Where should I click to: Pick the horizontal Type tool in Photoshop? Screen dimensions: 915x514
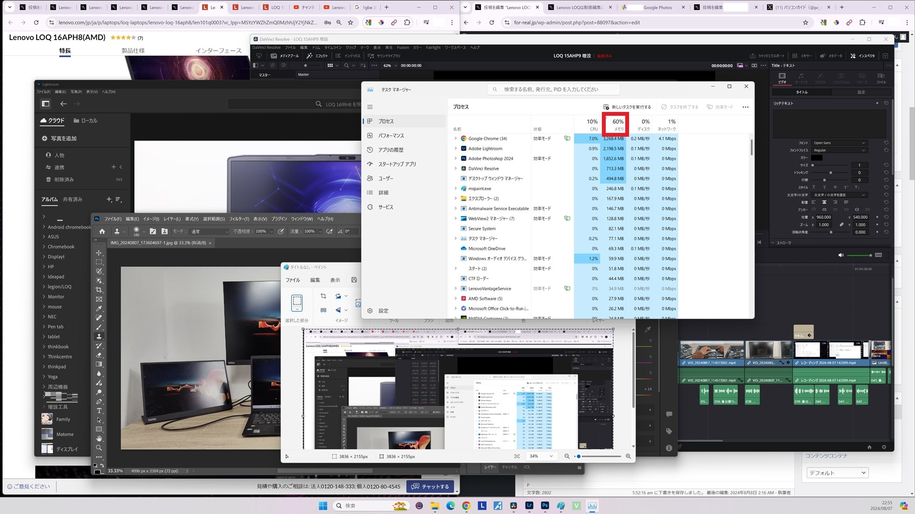click(99, 411)
